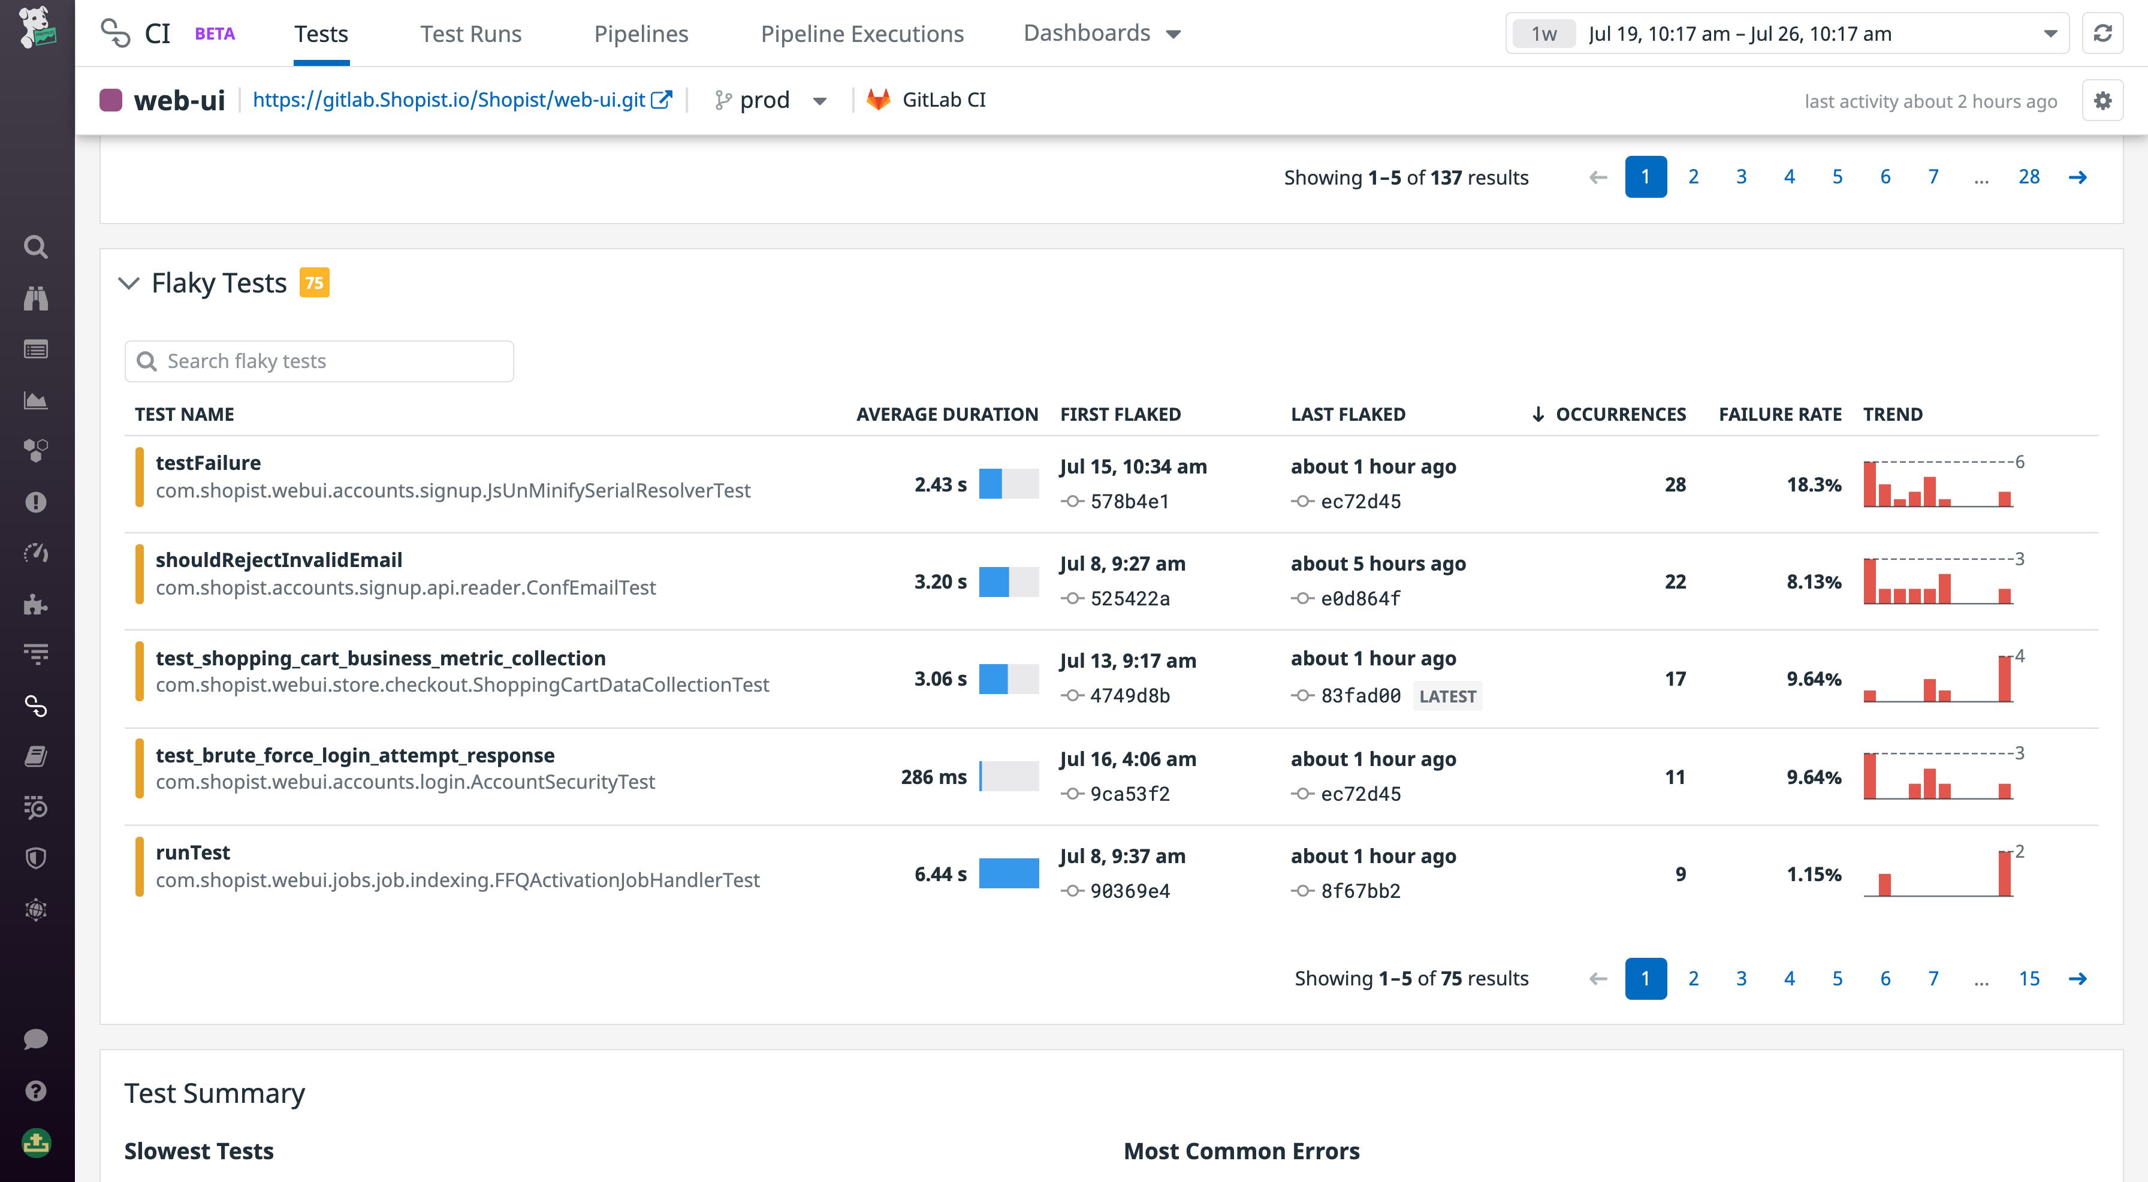This screenshot has height=1182, width=2148.
Task: Switch to the Test Runs tab
Action: point(471,34)
